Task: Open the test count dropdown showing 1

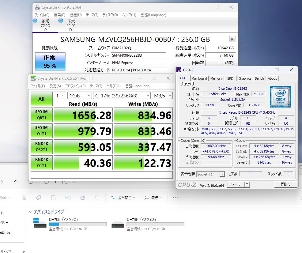Action: coord(60,96)
